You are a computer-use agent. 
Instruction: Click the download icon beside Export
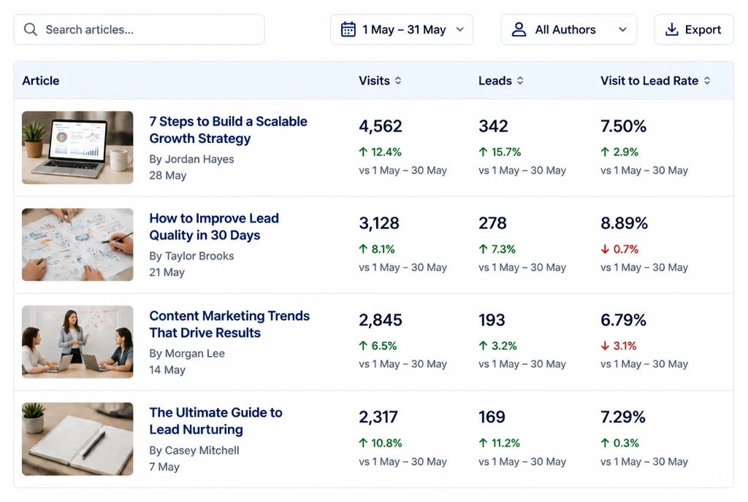tap(672, 29)
